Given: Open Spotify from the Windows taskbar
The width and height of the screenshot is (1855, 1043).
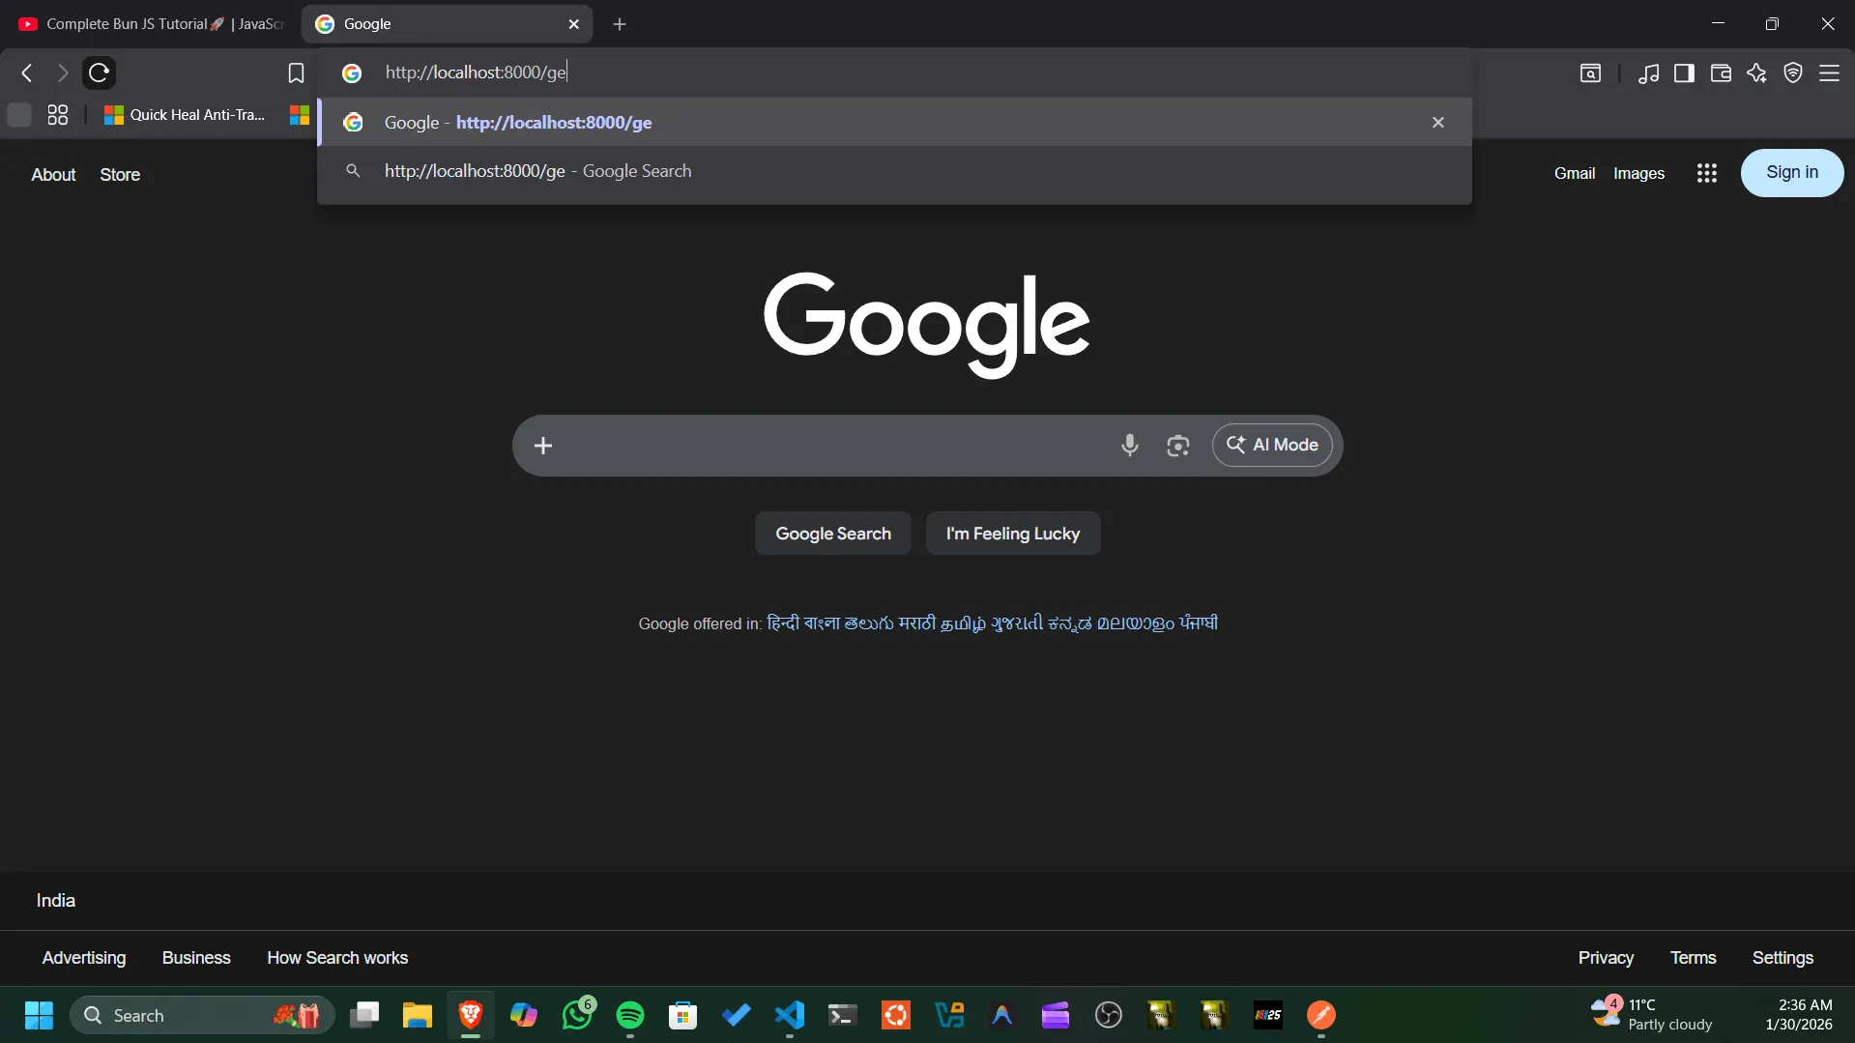Looking at the screenshot, I should [630, 1015].
